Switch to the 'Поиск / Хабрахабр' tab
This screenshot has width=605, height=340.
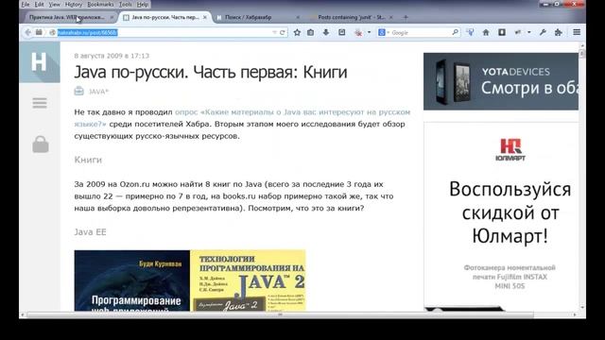coord(257,17)
